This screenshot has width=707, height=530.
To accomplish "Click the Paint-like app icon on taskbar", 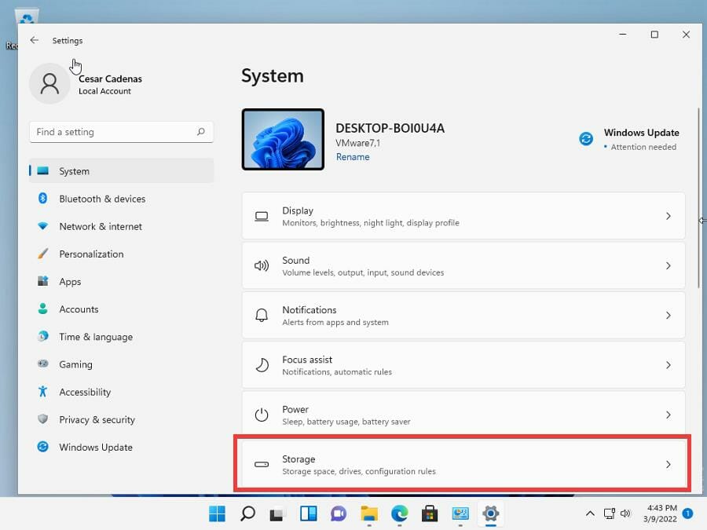I will (460, 514).
